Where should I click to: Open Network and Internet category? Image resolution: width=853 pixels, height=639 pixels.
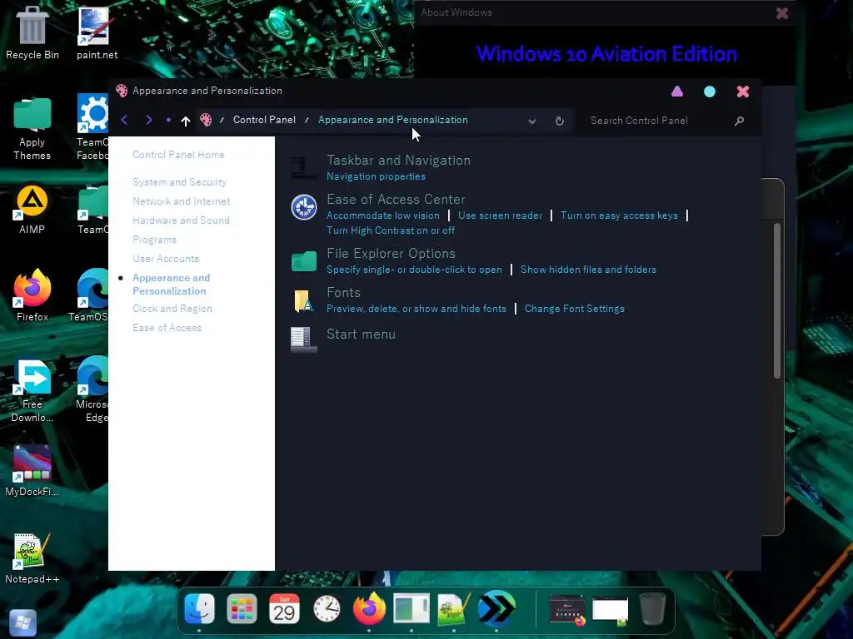(x=181, y=201)
